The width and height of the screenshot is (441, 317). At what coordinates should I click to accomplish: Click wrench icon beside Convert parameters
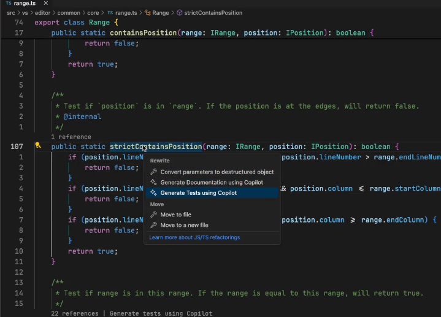pyautogui.click(x=153, y=172)
